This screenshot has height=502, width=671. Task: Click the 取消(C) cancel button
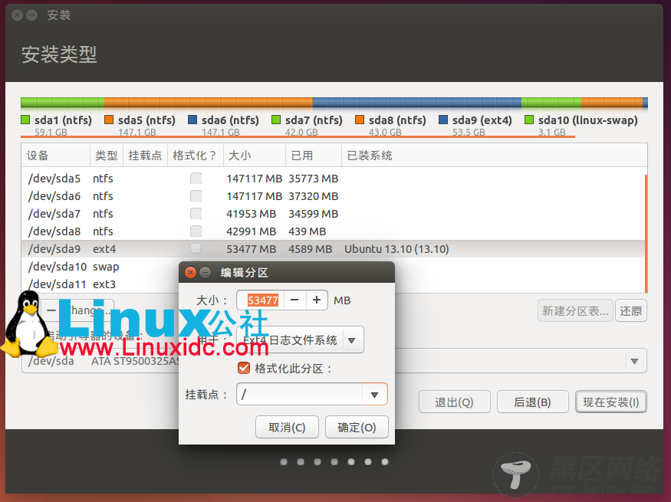287,427
